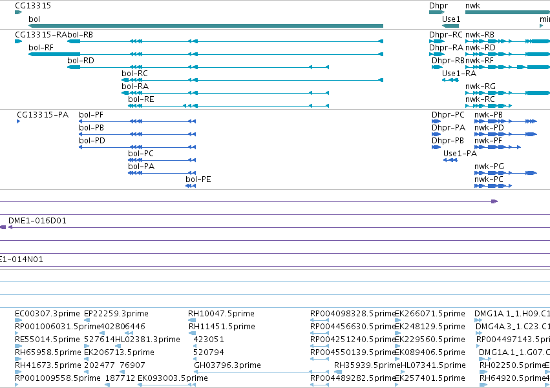
Task: Click the CG13315-RA transcript arrow glyph
Action: click(19, 41)
